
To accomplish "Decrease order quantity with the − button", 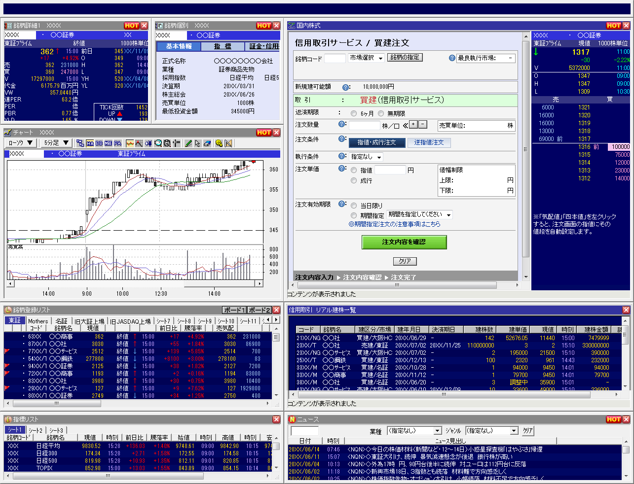I will coord(422,125).
